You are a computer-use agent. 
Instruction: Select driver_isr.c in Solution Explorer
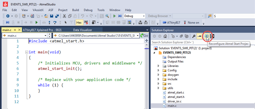click(x=174, y=101)
